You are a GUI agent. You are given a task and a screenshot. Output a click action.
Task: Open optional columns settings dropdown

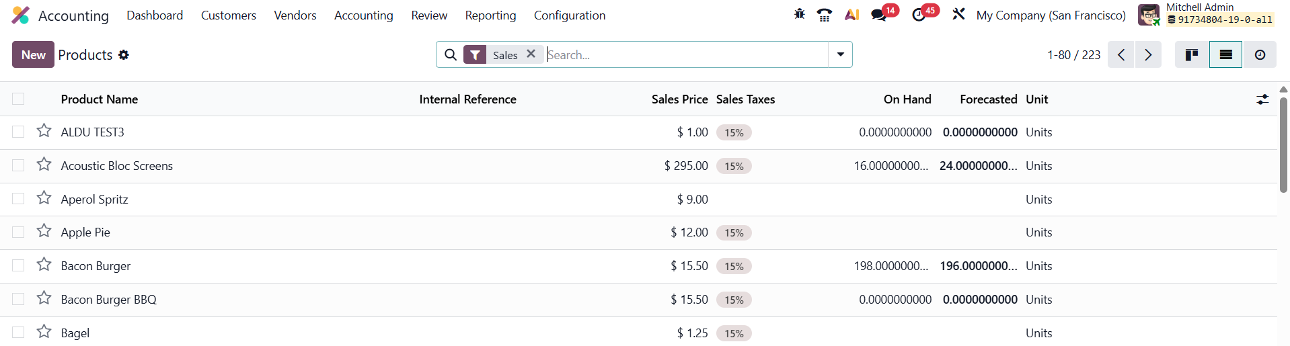1262,99
